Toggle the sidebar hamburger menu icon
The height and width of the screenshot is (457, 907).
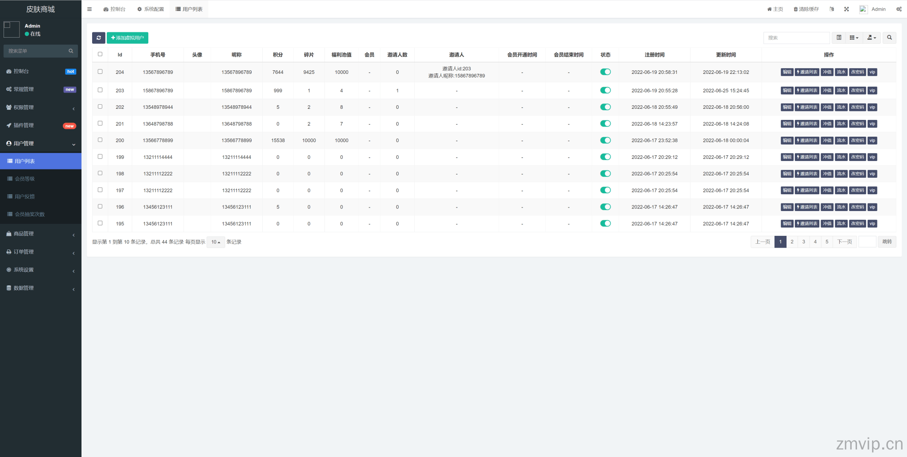[x=89, y=9]
